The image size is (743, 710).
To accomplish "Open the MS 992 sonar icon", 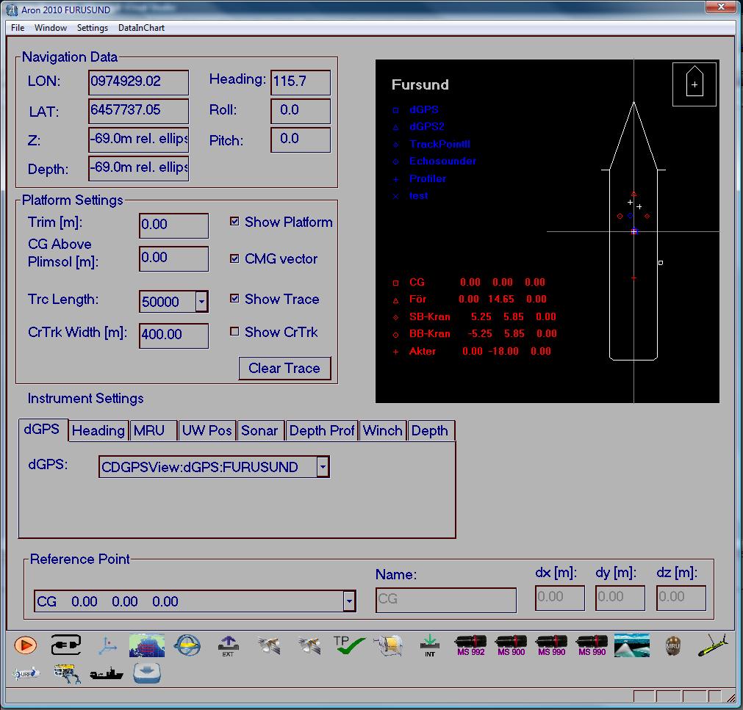I will (x=470, y=646).
